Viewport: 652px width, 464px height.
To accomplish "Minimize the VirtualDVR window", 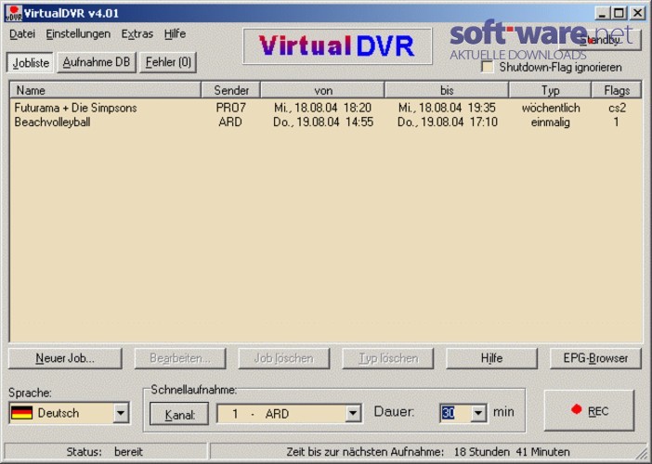I will pos(602,13).
